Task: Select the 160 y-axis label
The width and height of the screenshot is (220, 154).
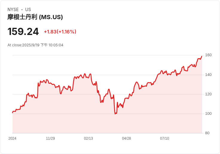Action: click(208, 55)
